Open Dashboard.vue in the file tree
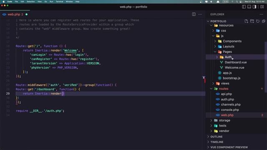Screen dimensions: 267x150 coord(236,62)
